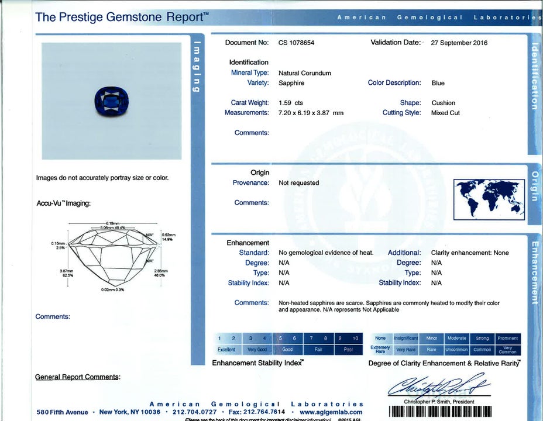Click the world map icon
The height and width of the screenshot is (421, 543).
pos(489,199)
